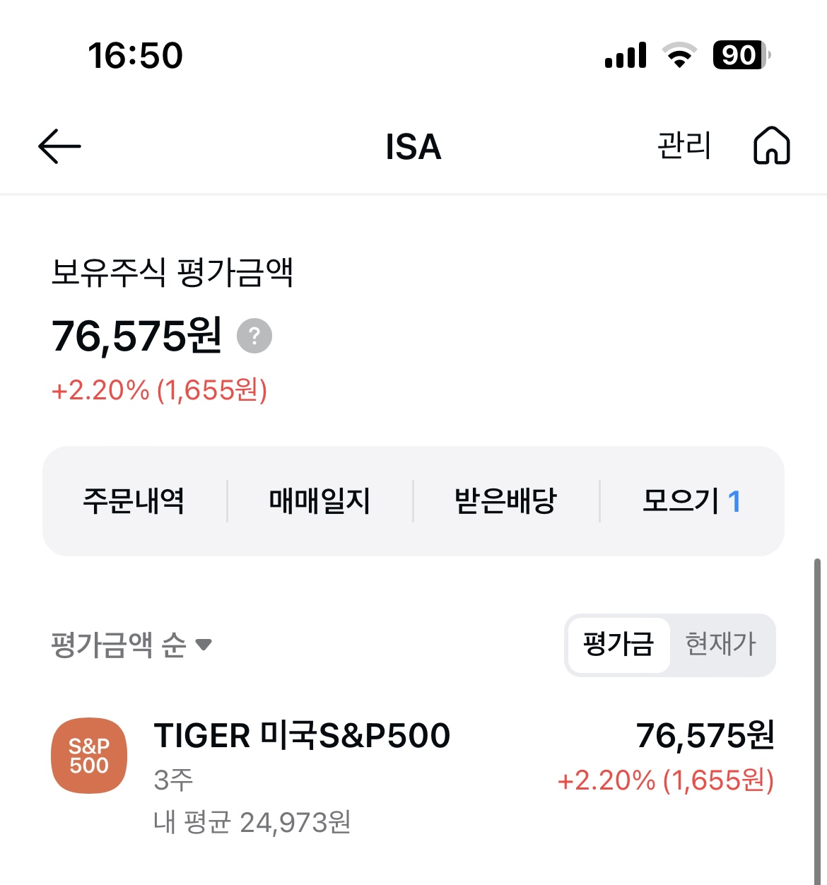Tap the sort dropdown triangle arrow

(x=204, y=645)
